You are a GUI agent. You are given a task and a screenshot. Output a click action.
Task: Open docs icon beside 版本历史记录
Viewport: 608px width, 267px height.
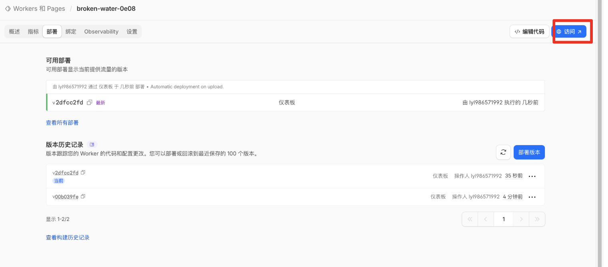[x=92, y=145]
